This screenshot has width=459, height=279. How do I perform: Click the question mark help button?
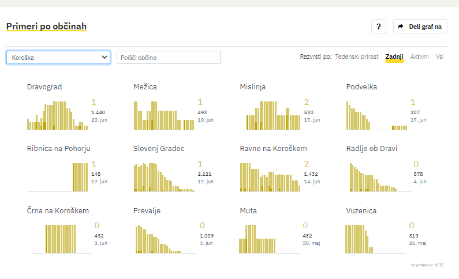[378, 27]
